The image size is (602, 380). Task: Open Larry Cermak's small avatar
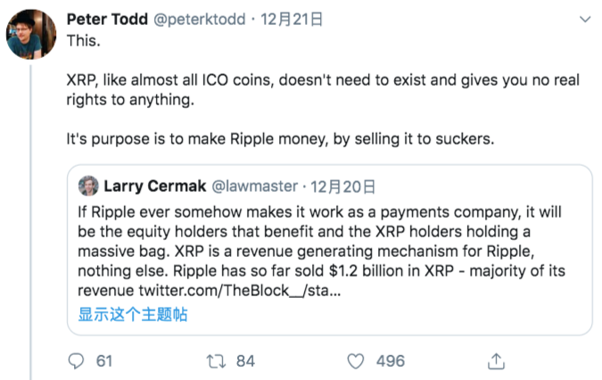[x=88, y=186]
